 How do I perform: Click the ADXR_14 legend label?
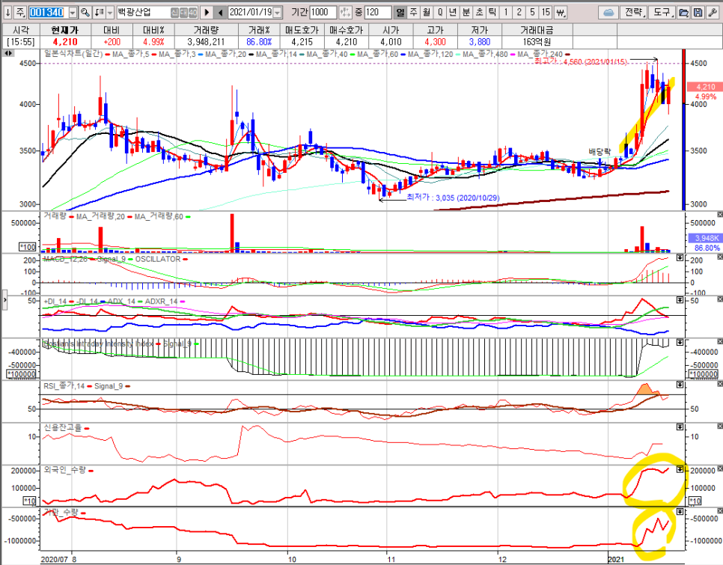161,302
